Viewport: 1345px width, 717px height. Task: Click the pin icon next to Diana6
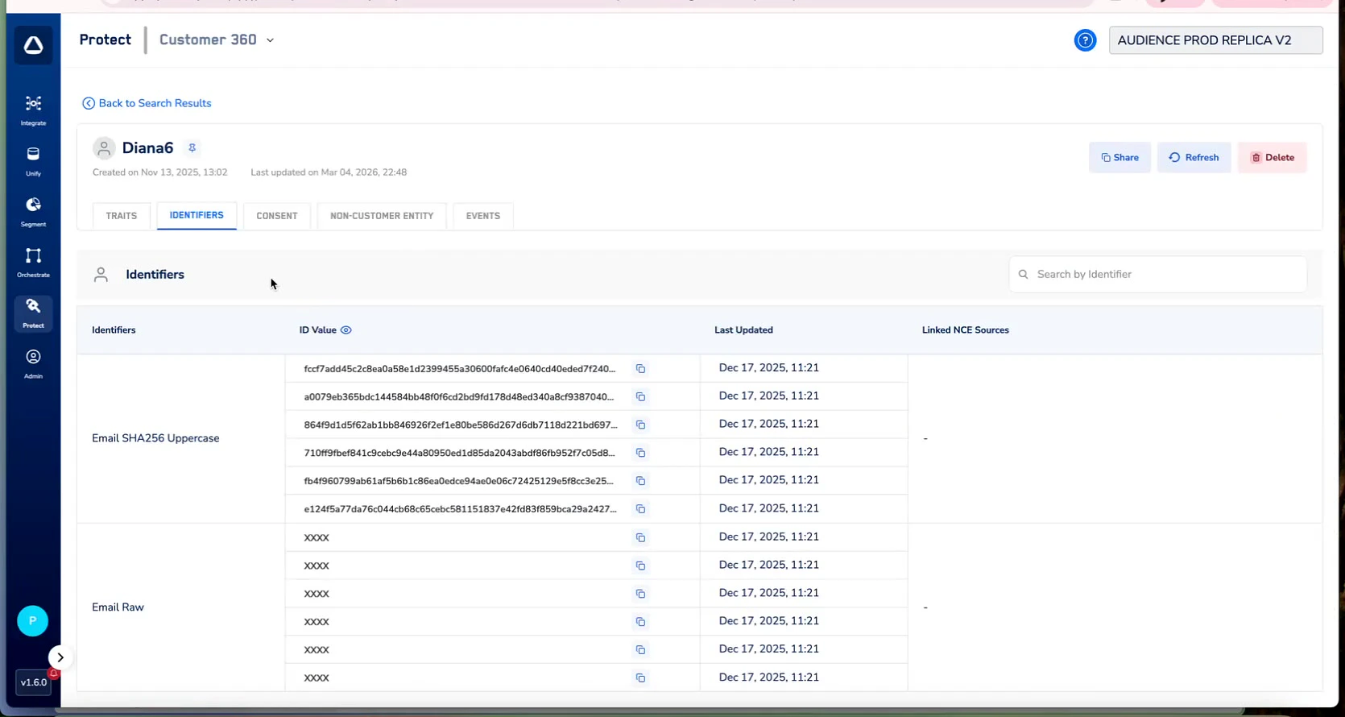pyautogui.click(x=192, y=148)
